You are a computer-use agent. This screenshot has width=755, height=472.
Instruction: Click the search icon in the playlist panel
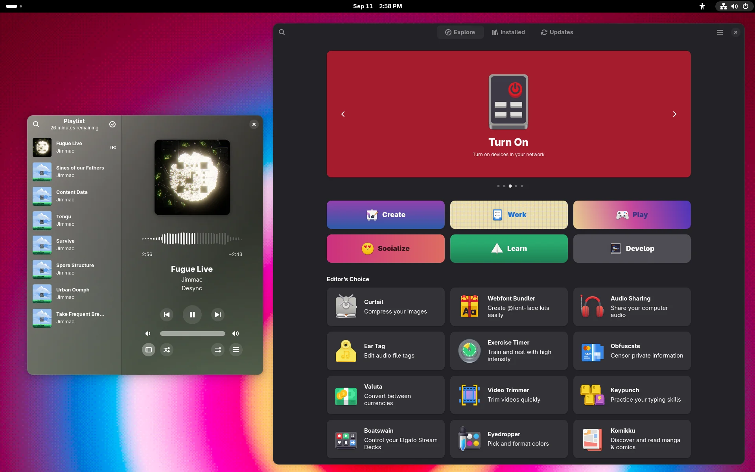tap(36, 124)
